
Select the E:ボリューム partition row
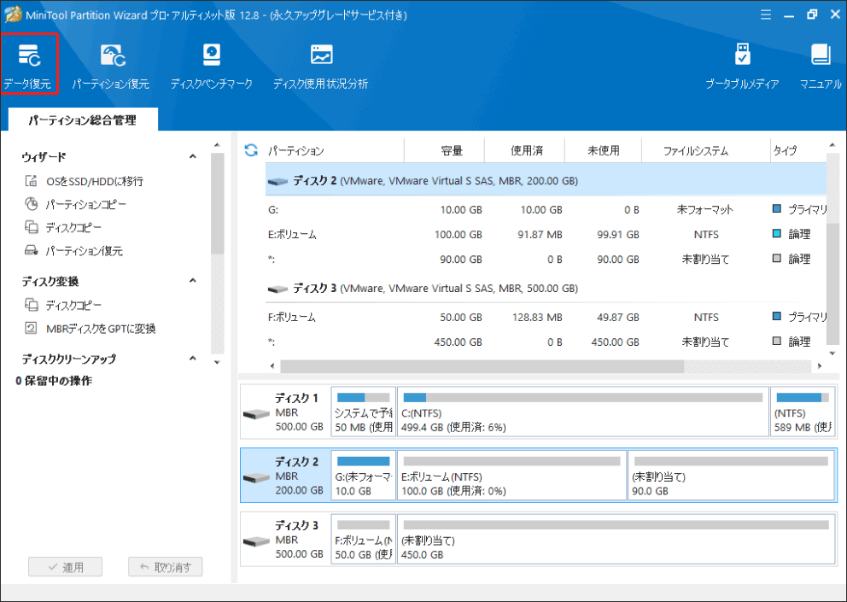pos(546,235)
